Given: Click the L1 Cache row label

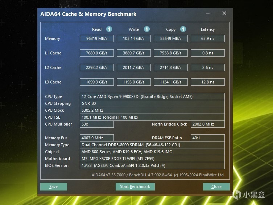Looking at the screenshot, I should point(53,53).
